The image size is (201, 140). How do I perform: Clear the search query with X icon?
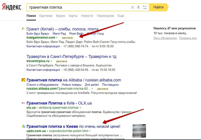132,7
